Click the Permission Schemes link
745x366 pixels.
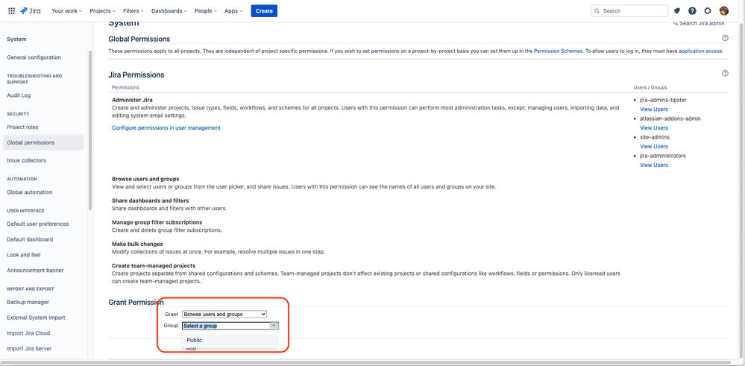[558, 51]
